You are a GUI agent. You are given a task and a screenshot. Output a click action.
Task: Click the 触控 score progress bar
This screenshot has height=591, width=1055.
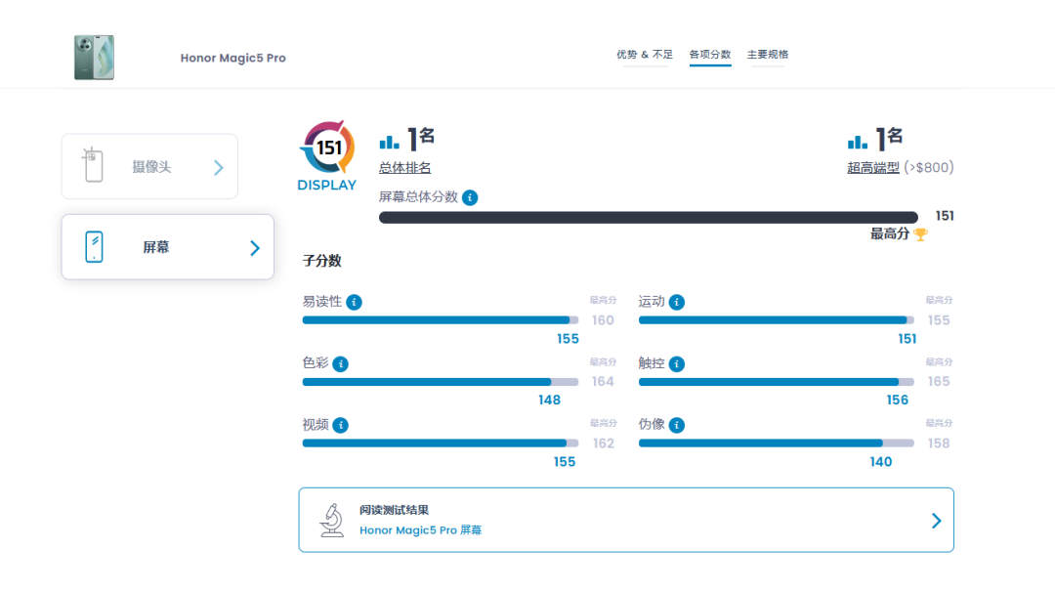point(777,382)
